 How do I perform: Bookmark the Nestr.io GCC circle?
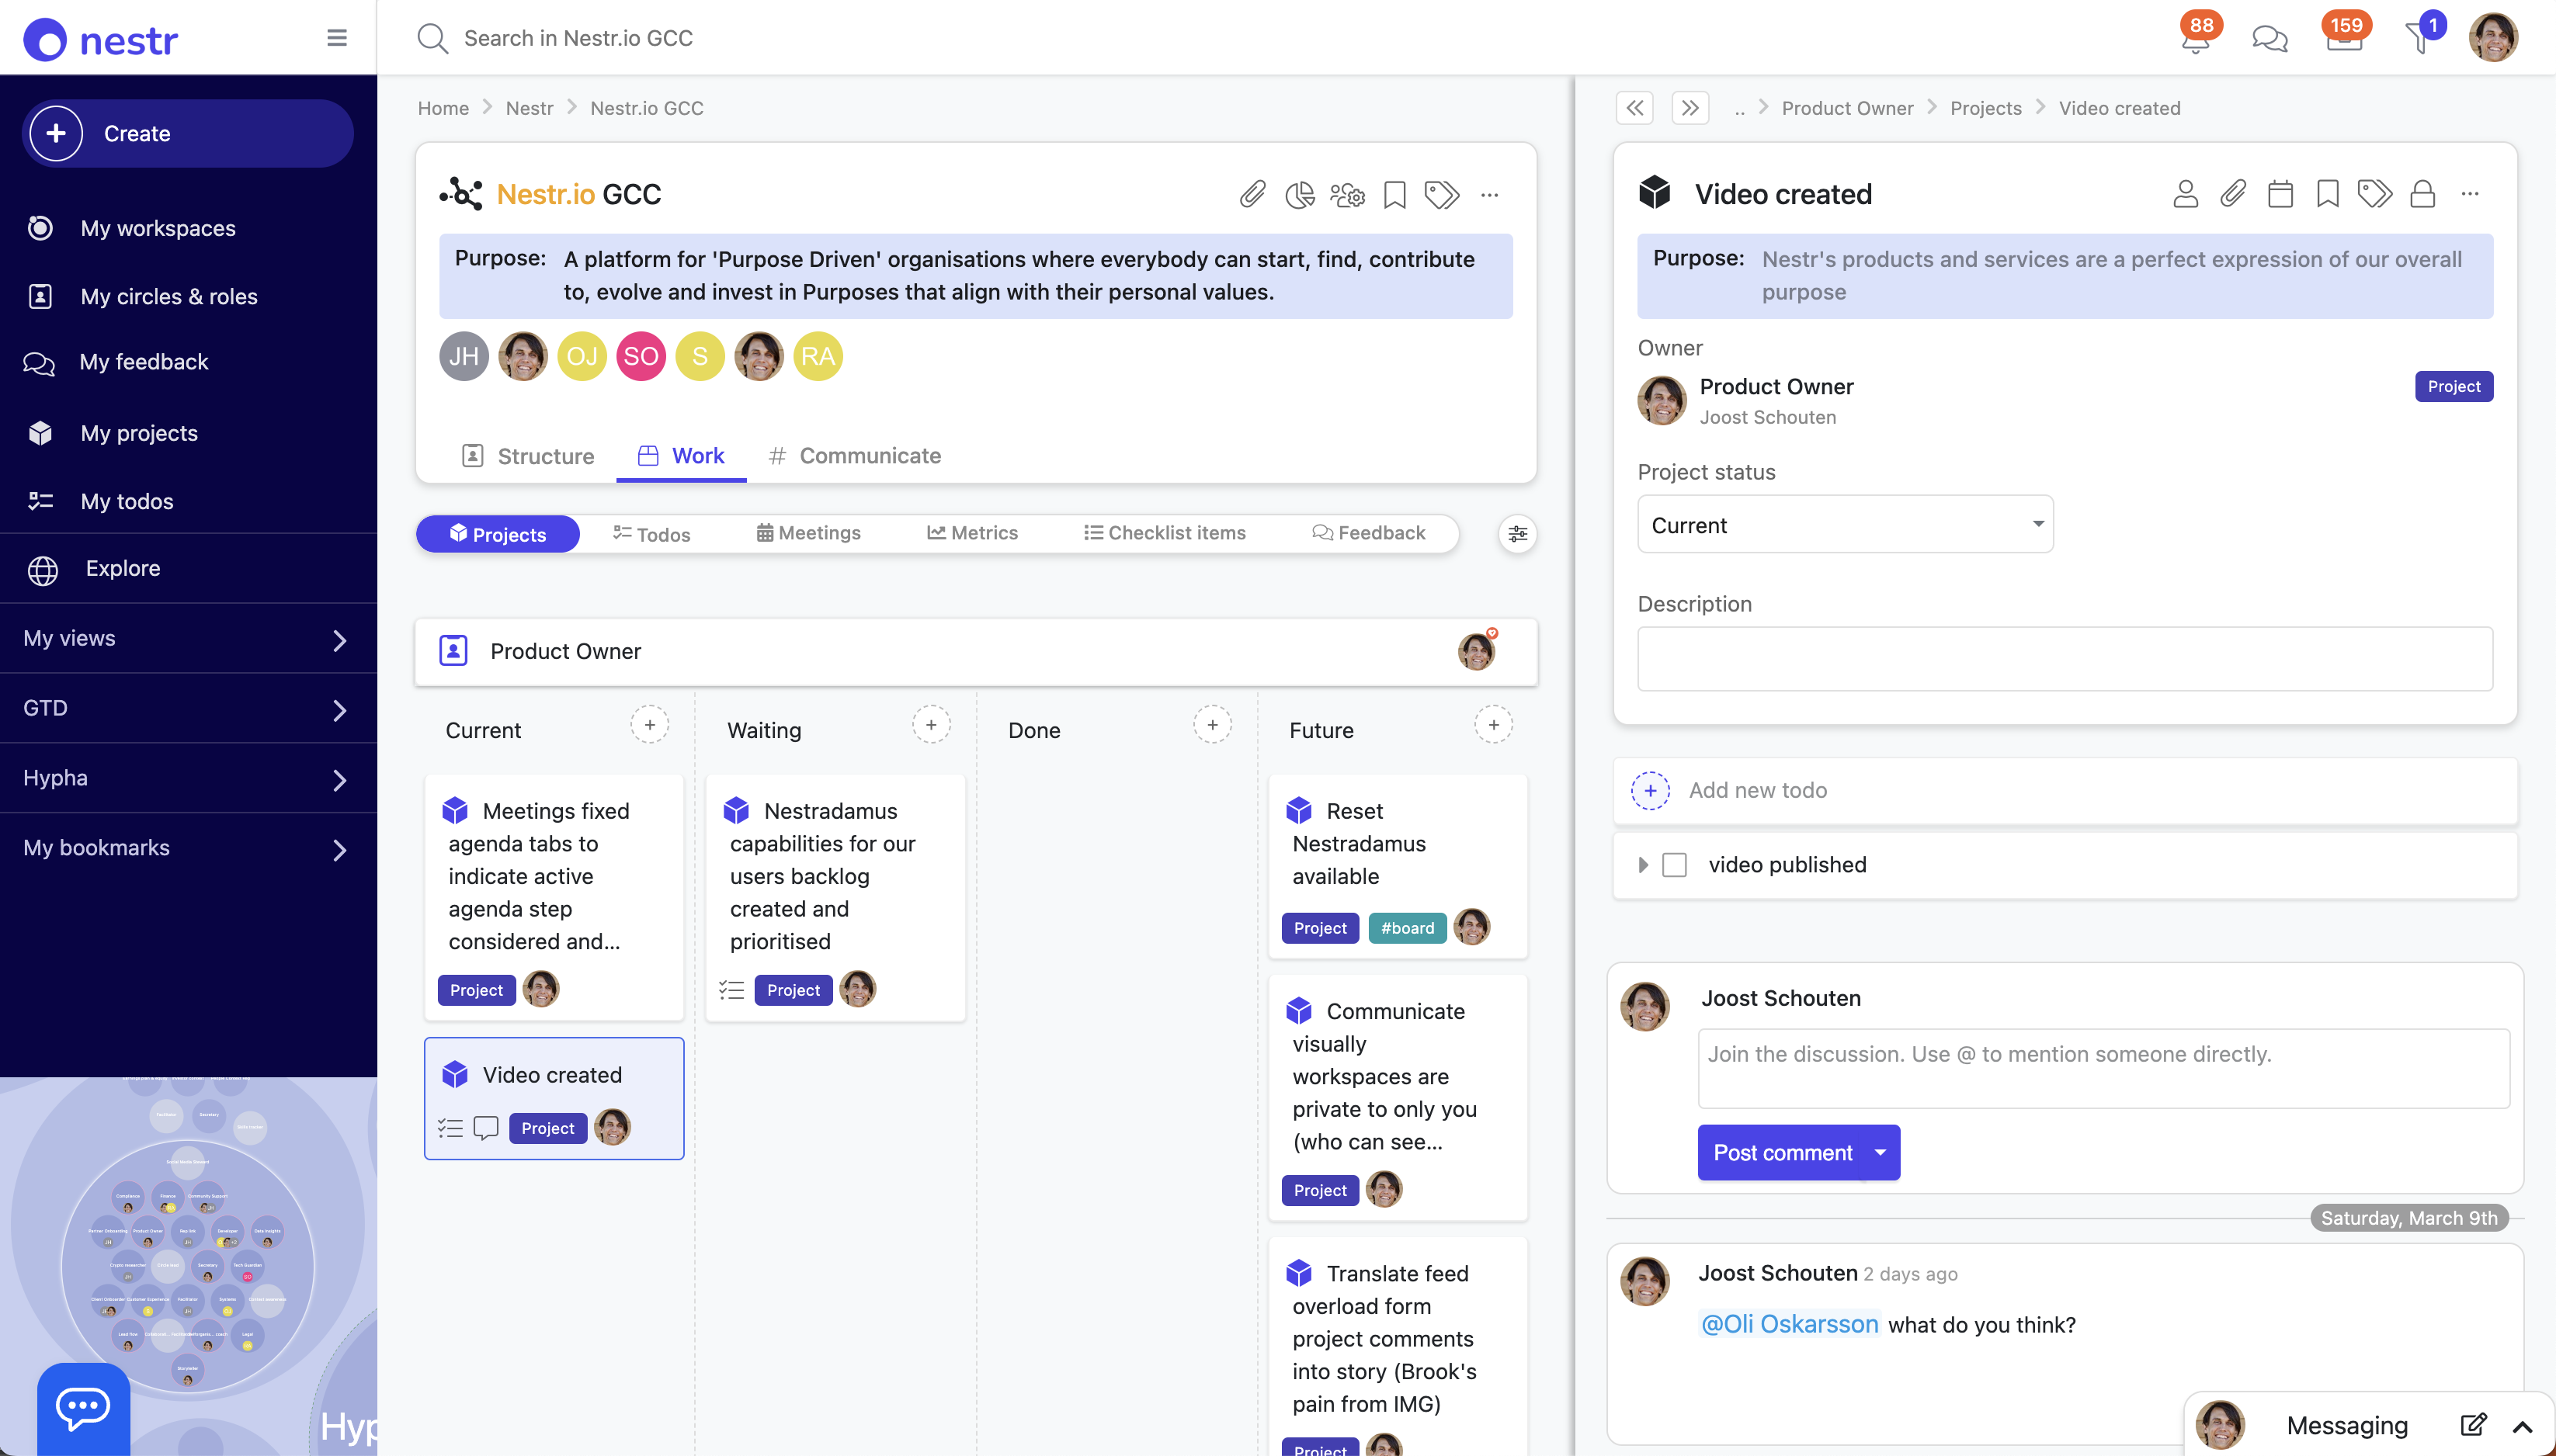pyautogui.click(x=1394, y=194)
